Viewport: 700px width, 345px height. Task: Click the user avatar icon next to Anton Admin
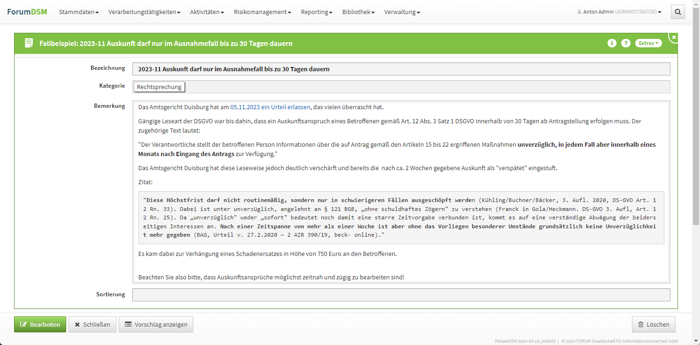point(579,12)
